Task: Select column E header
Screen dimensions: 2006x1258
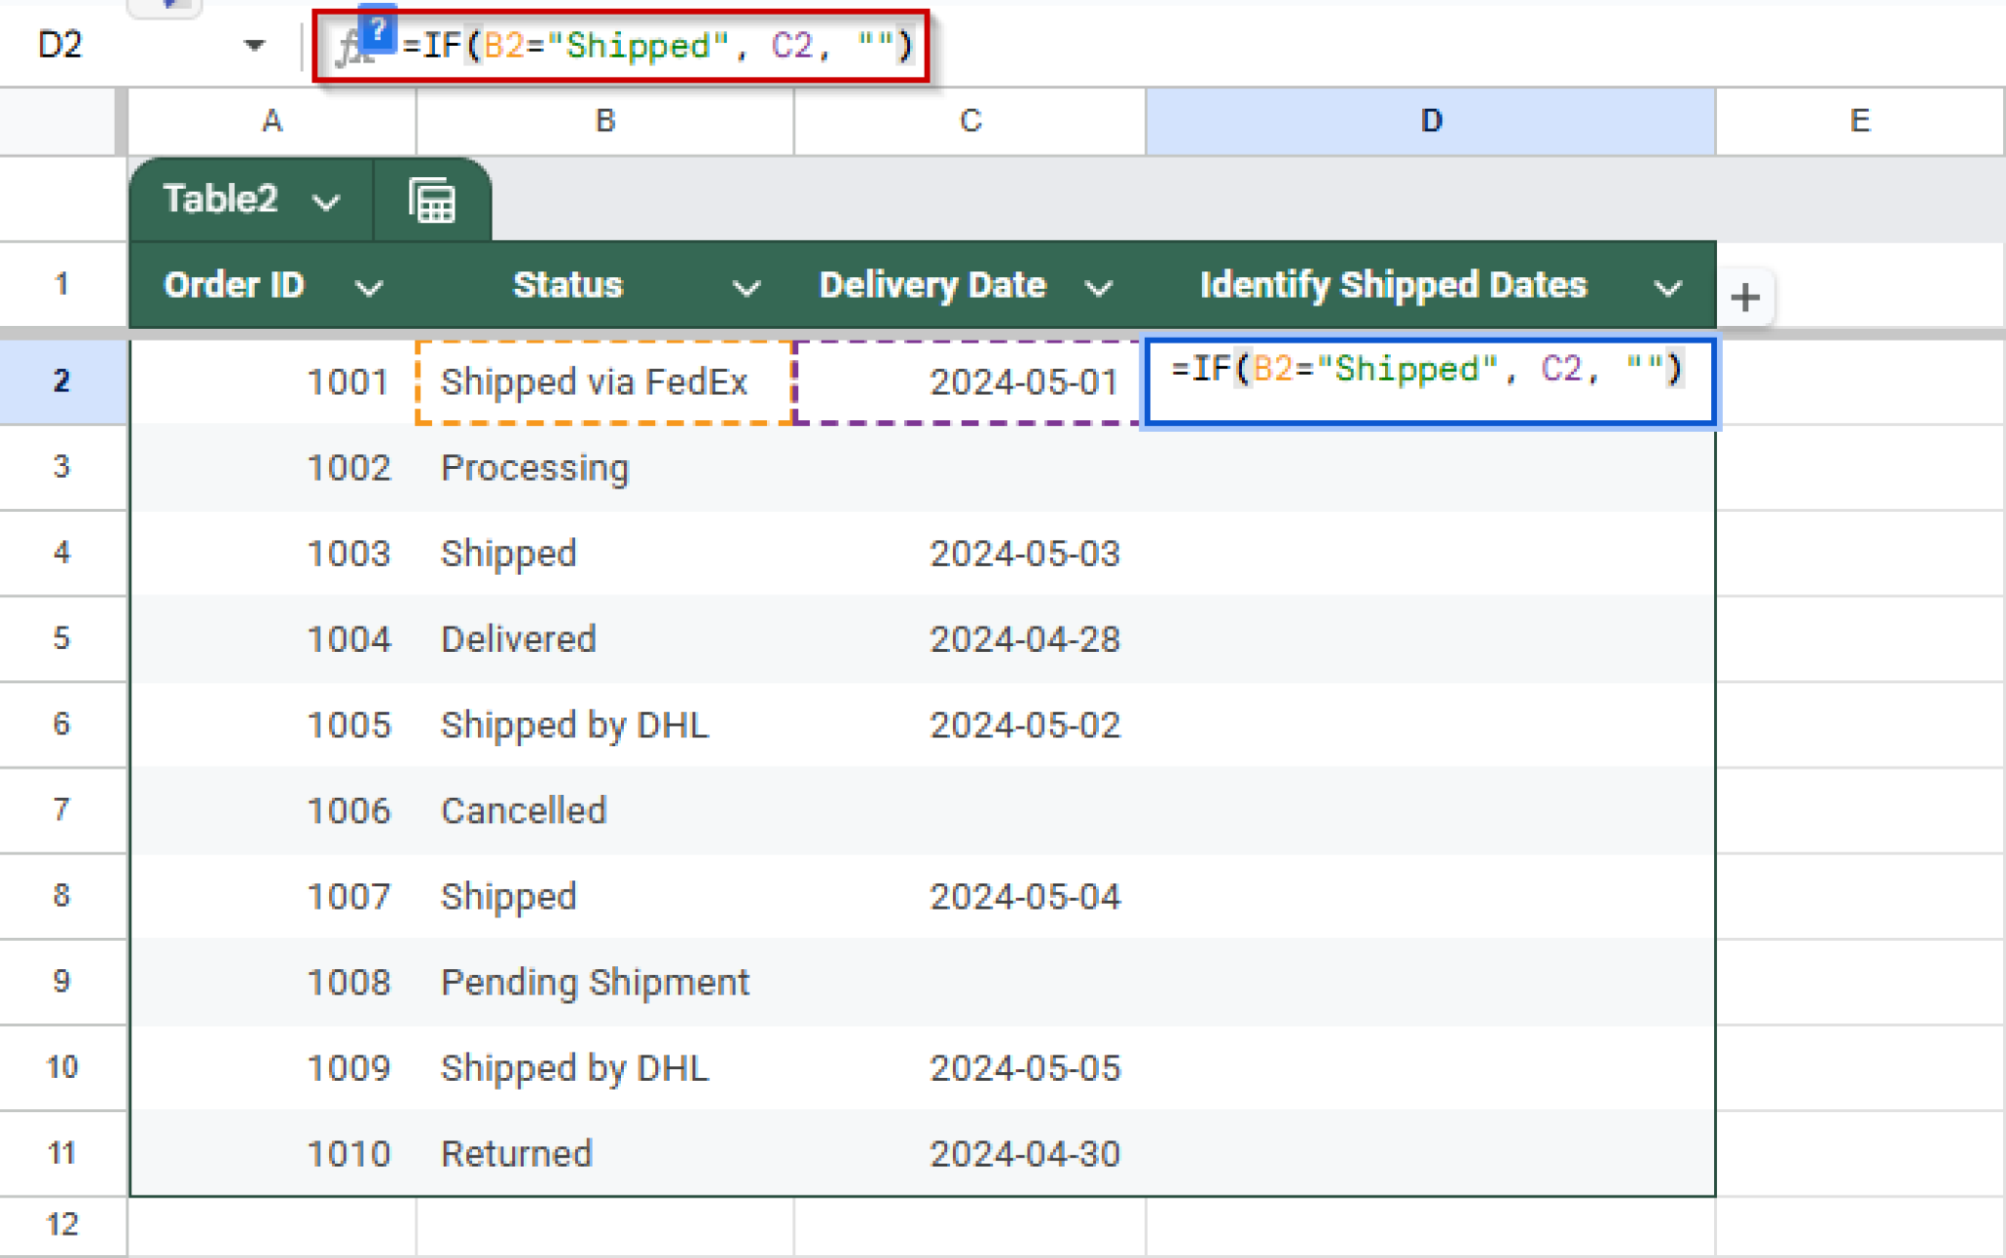Action: coord(1859,120)
